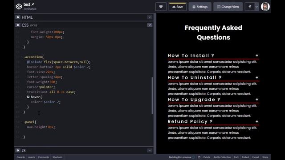Click the CodePen logo icon
This screenshot has width=285, height=160.
[19, 7]
